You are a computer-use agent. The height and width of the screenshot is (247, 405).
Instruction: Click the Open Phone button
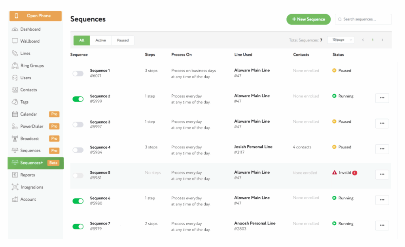(36, 16)
